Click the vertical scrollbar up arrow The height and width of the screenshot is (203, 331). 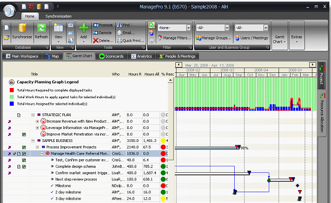[170, 80]
